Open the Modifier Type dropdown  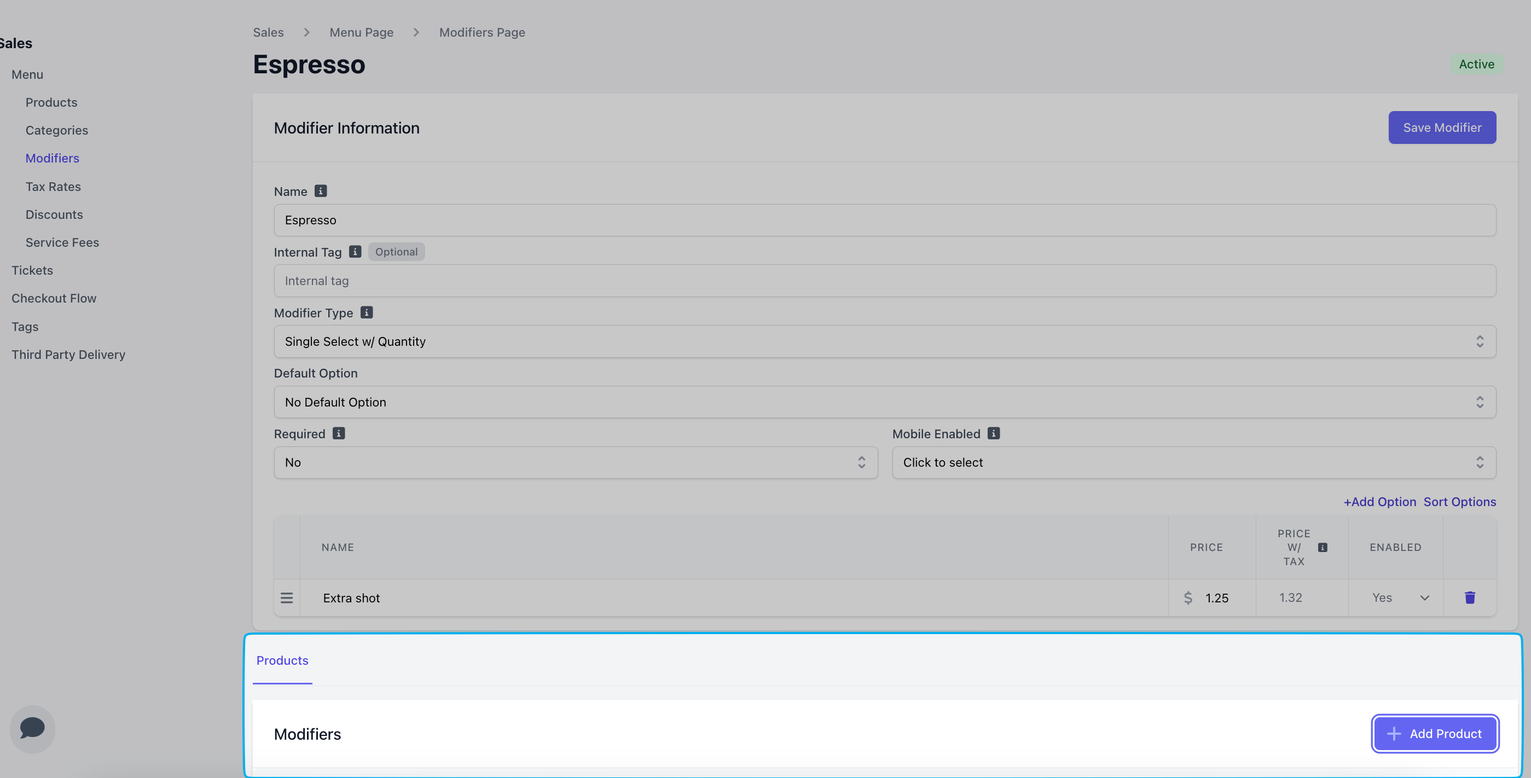point(884,341)
